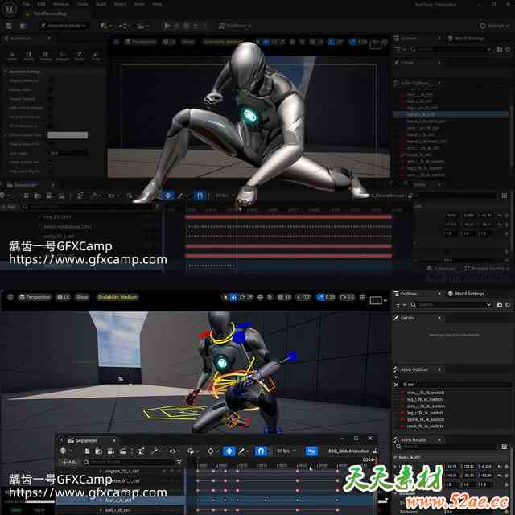Toggle rotation snap (10°) in lower viewport
The height and width of the screenshot is (515, 515).
tap(303, 297)
